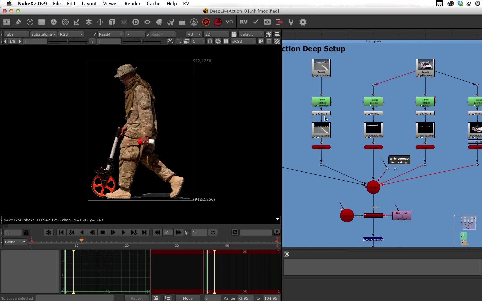482x301 pixels.
Task: Toggle the playback loop mode button
Action: (x=213, y=232)
